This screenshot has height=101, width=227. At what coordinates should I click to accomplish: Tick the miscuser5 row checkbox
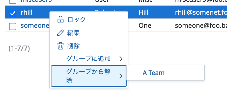pos(13,2)
